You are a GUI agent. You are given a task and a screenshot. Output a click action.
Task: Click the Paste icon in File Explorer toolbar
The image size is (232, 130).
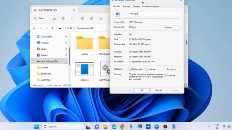(x=73, y=18)
